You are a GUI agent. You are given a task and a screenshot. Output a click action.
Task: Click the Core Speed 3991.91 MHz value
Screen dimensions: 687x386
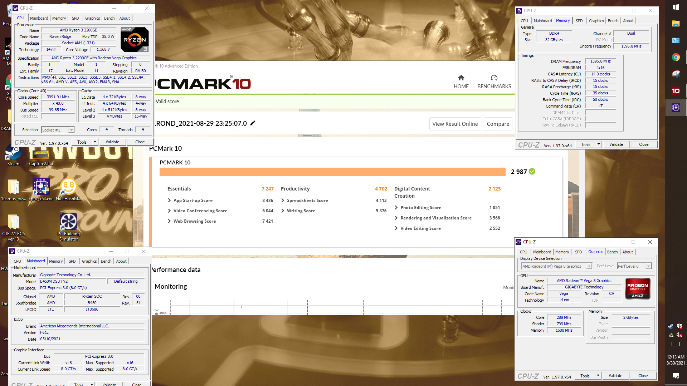point(58,97)
